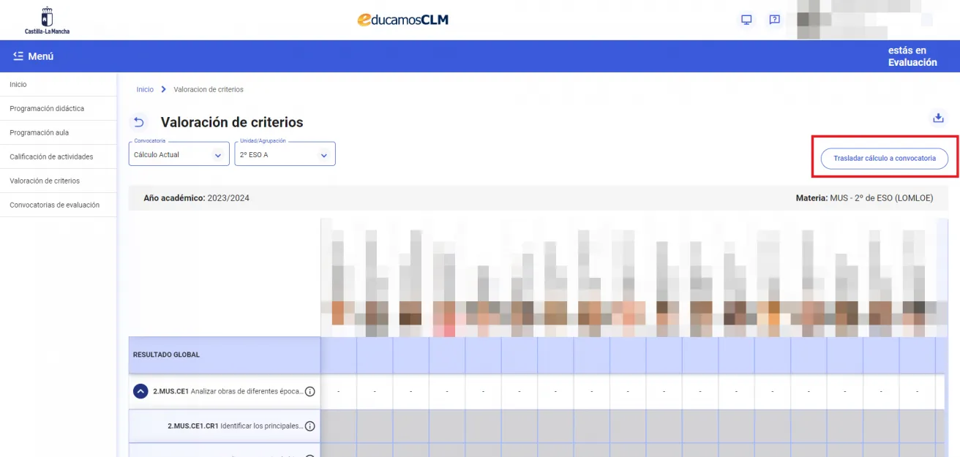Select Programación didáctica in the sidebar
This screenshot has width=960, height=457.
pyautogui.click(x=50, y=108)
